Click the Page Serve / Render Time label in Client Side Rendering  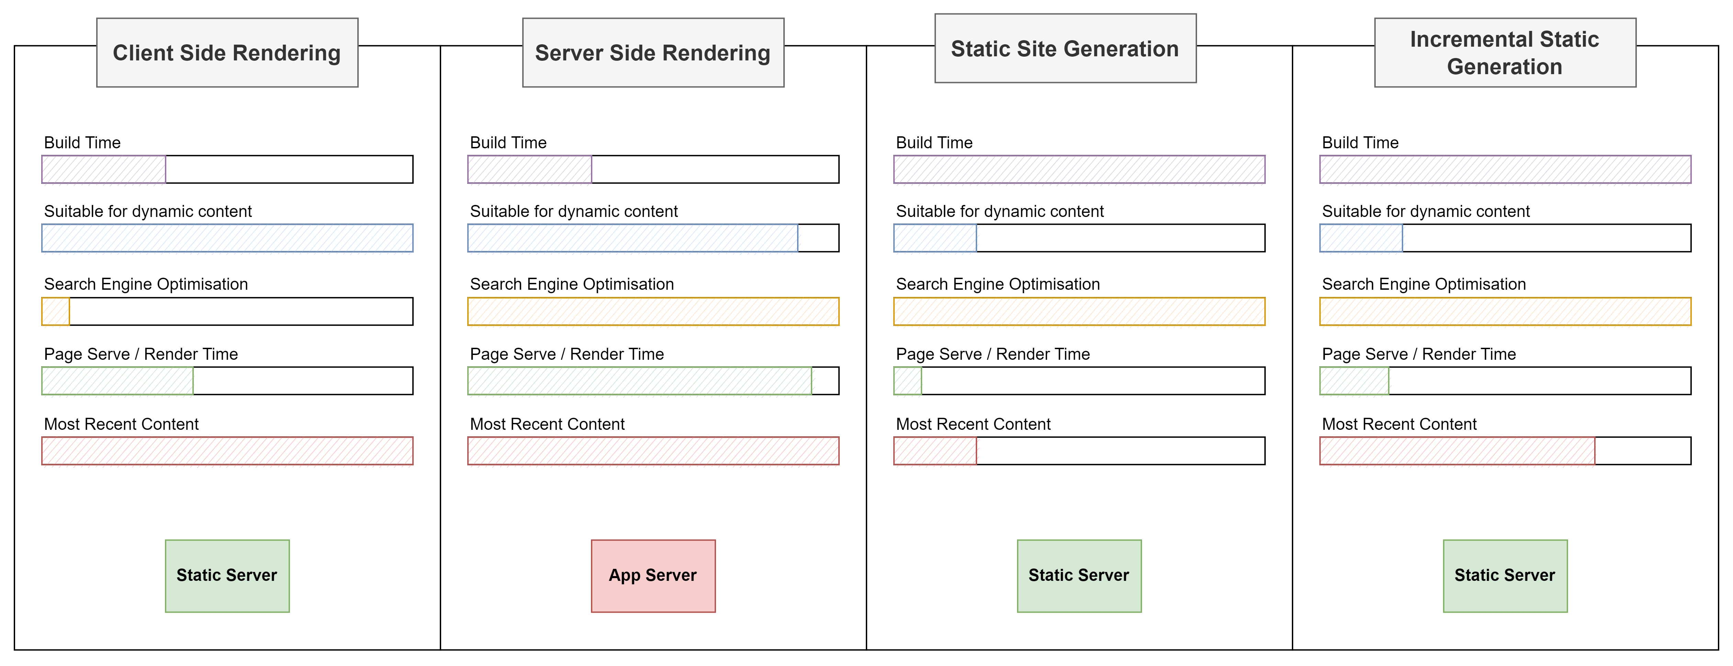pos(141,354)
